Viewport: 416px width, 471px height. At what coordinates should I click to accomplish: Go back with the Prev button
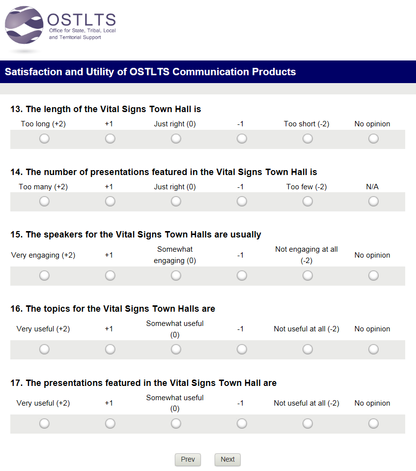click(188, 459)
